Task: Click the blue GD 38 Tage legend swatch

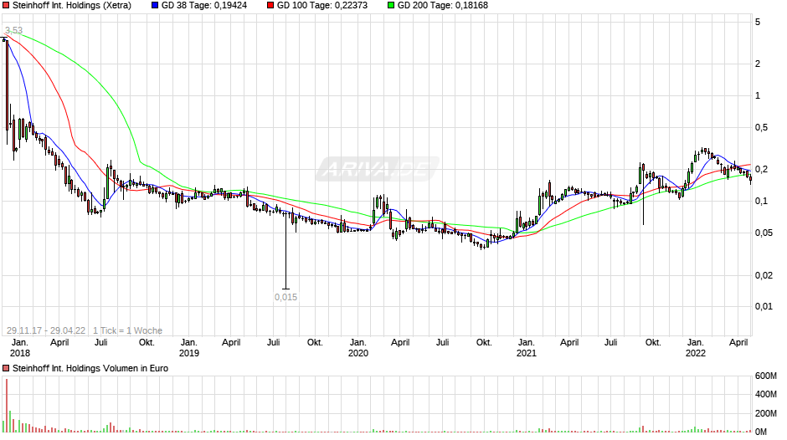Action: click(x=155, y=6)
